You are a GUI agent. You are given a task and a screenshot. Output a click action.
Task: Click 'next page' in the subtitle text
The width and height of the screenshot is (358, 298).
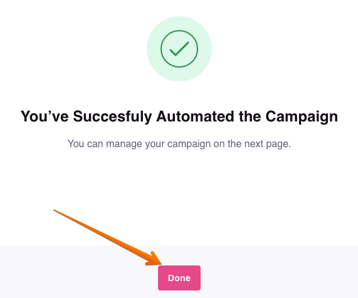click(267, 144)
